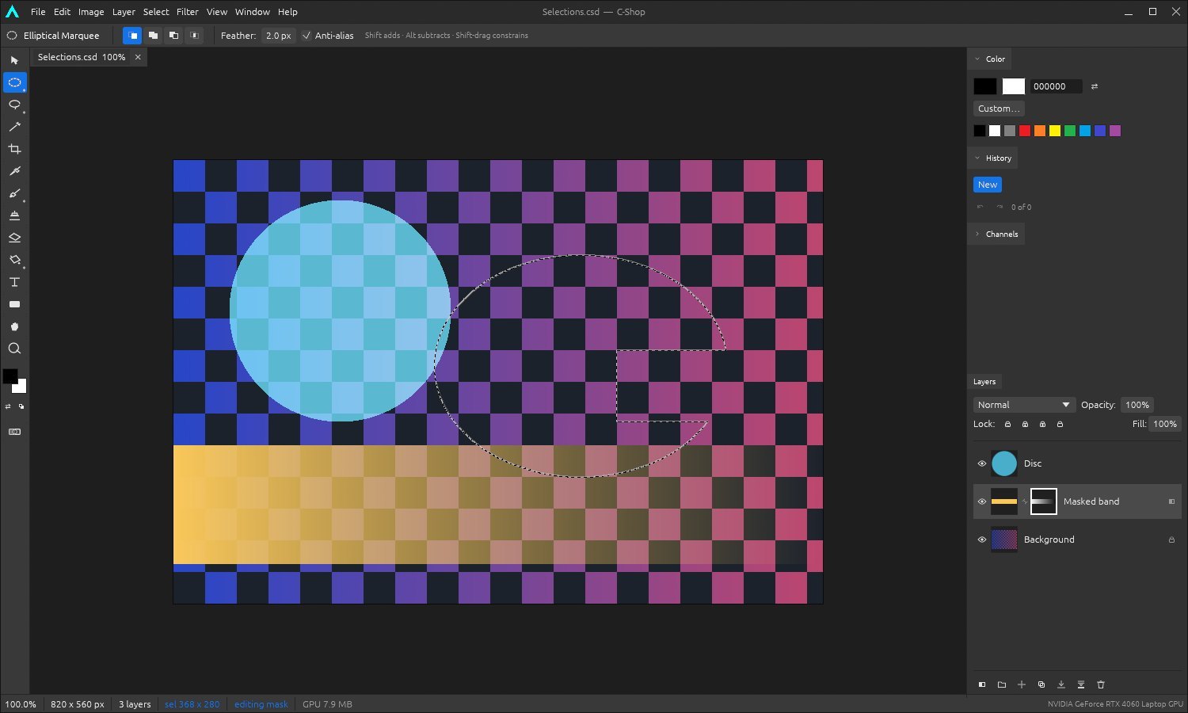The image size is (1188, 713).
Task: Open the Normal blend mode dropdown
Action: click(1024, 405)
